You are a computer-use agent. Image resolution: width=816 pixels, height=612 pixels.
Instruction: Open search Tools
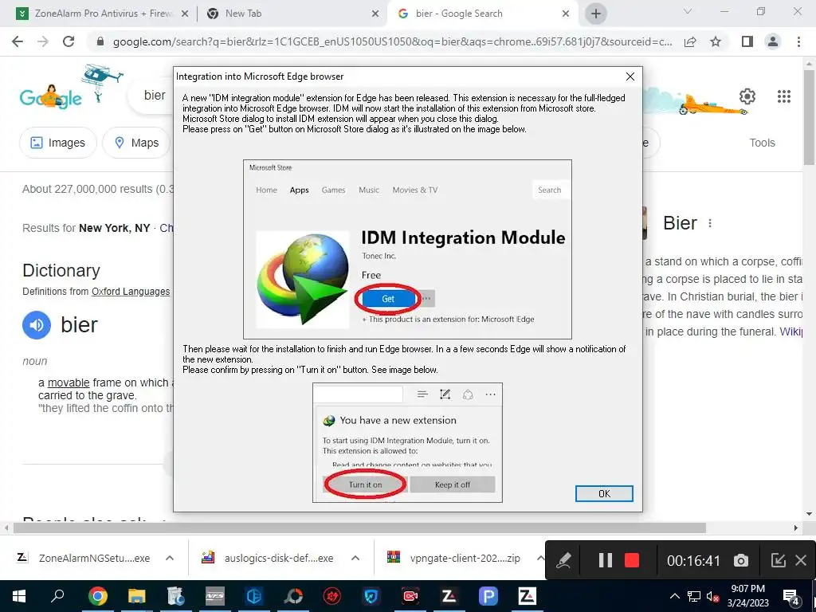tap(762, 143)
